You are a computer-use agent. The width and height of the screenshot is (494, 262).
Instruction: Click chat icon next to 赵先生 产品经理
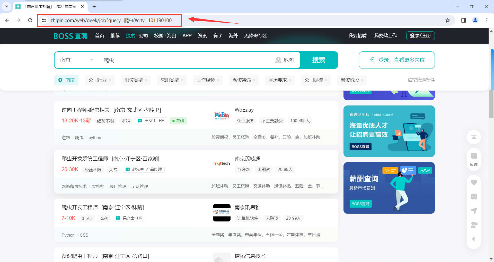pos(127,169)
